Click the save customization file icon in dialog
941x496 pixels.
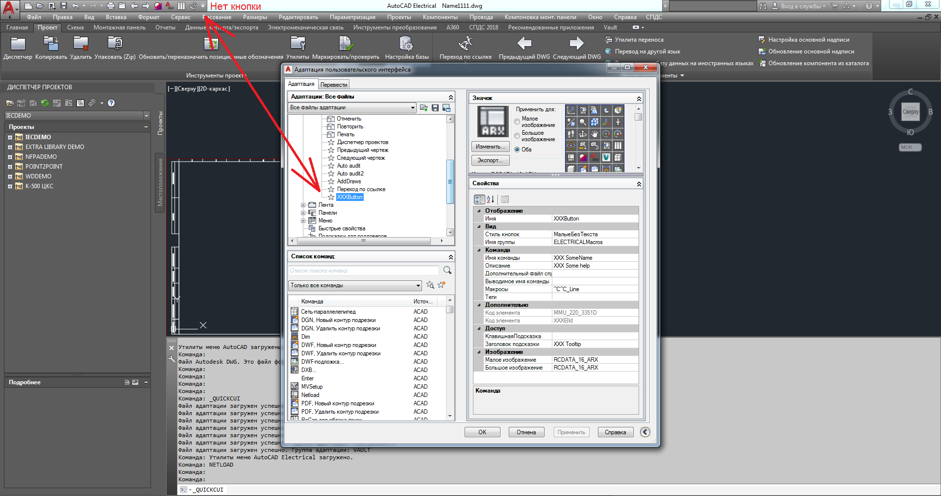435,108
